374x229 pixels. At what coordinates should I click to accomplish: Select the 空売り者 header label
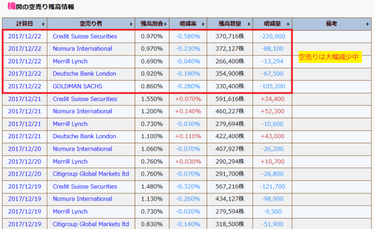[91, 24]
